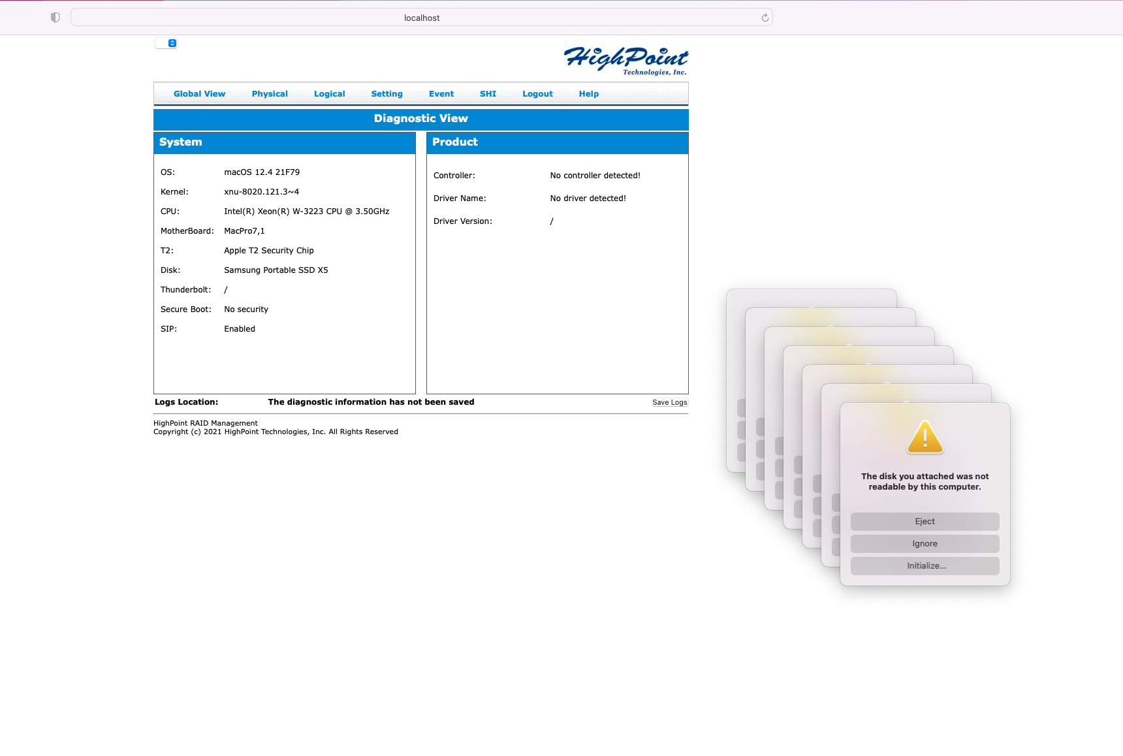Reload the localhost page

(x=765, y=18)
